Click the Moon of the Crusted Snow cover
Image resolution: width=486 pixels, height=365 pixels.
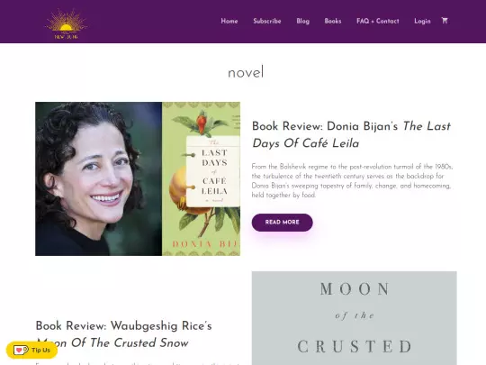coord(354,318)
